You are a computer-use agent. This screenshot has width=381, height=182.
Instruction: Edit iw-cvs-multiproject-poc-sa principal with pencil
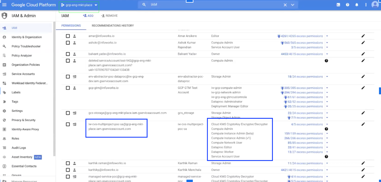coord(363,124)
